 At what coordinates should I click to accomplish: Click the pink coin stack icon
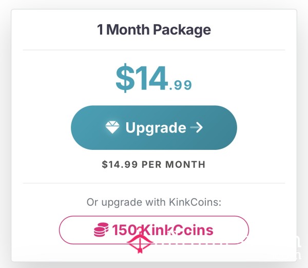pos(101,230)
